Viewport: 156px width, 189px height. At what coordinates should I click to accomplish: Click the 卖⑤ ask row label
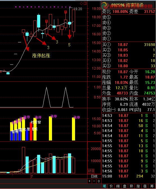107,17
